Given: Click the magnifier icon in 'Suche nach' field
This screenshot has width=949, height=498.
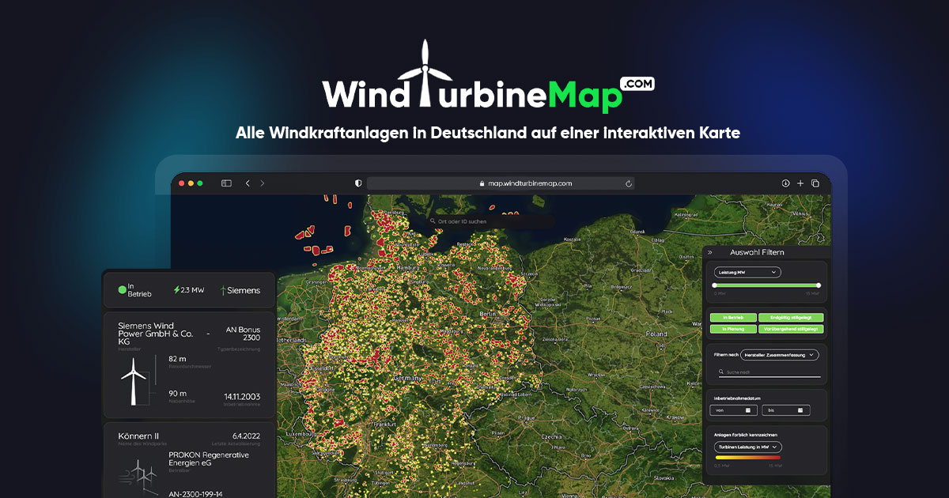Looking at the screenshot, I should [x=722, y=372].
